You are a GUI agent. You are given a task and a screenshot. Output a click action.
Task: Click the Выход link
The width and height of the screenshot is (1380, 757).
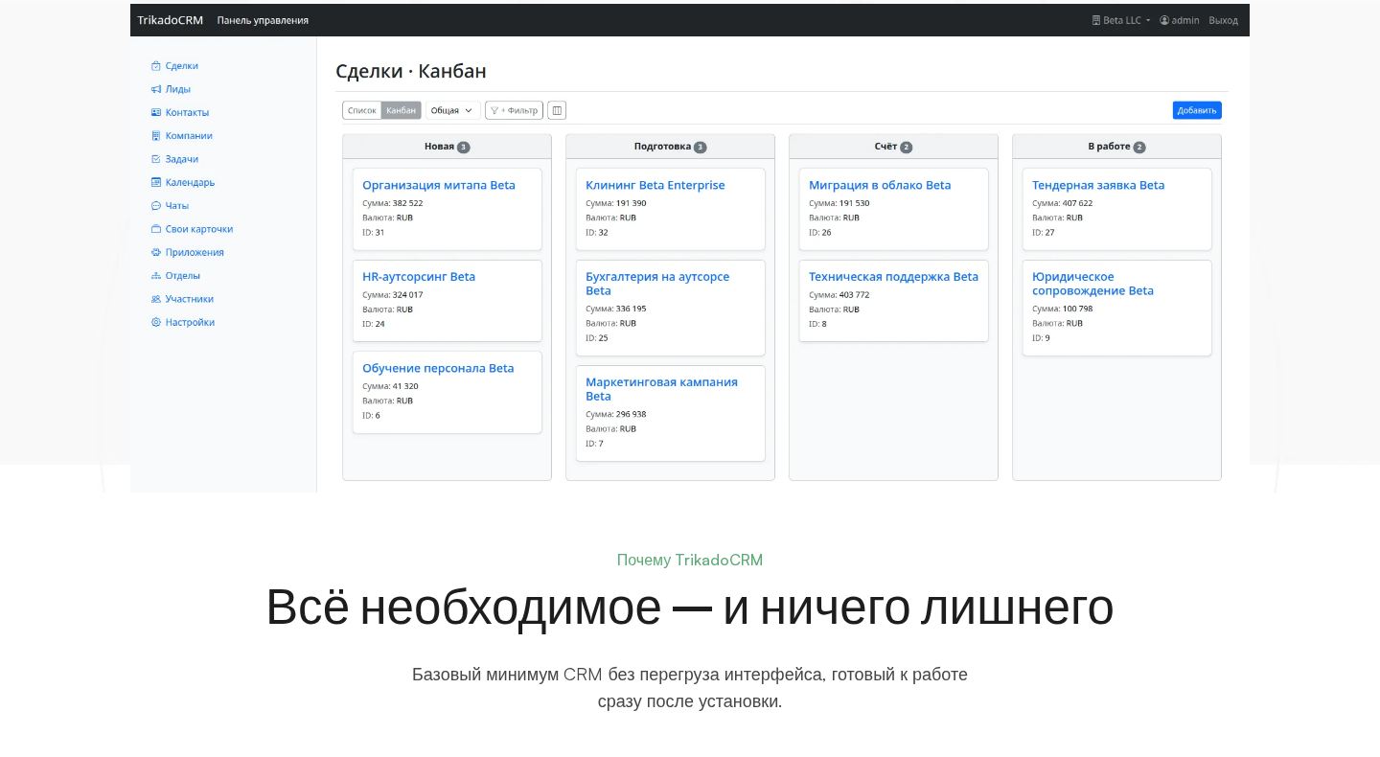[x=1223, y=20]
